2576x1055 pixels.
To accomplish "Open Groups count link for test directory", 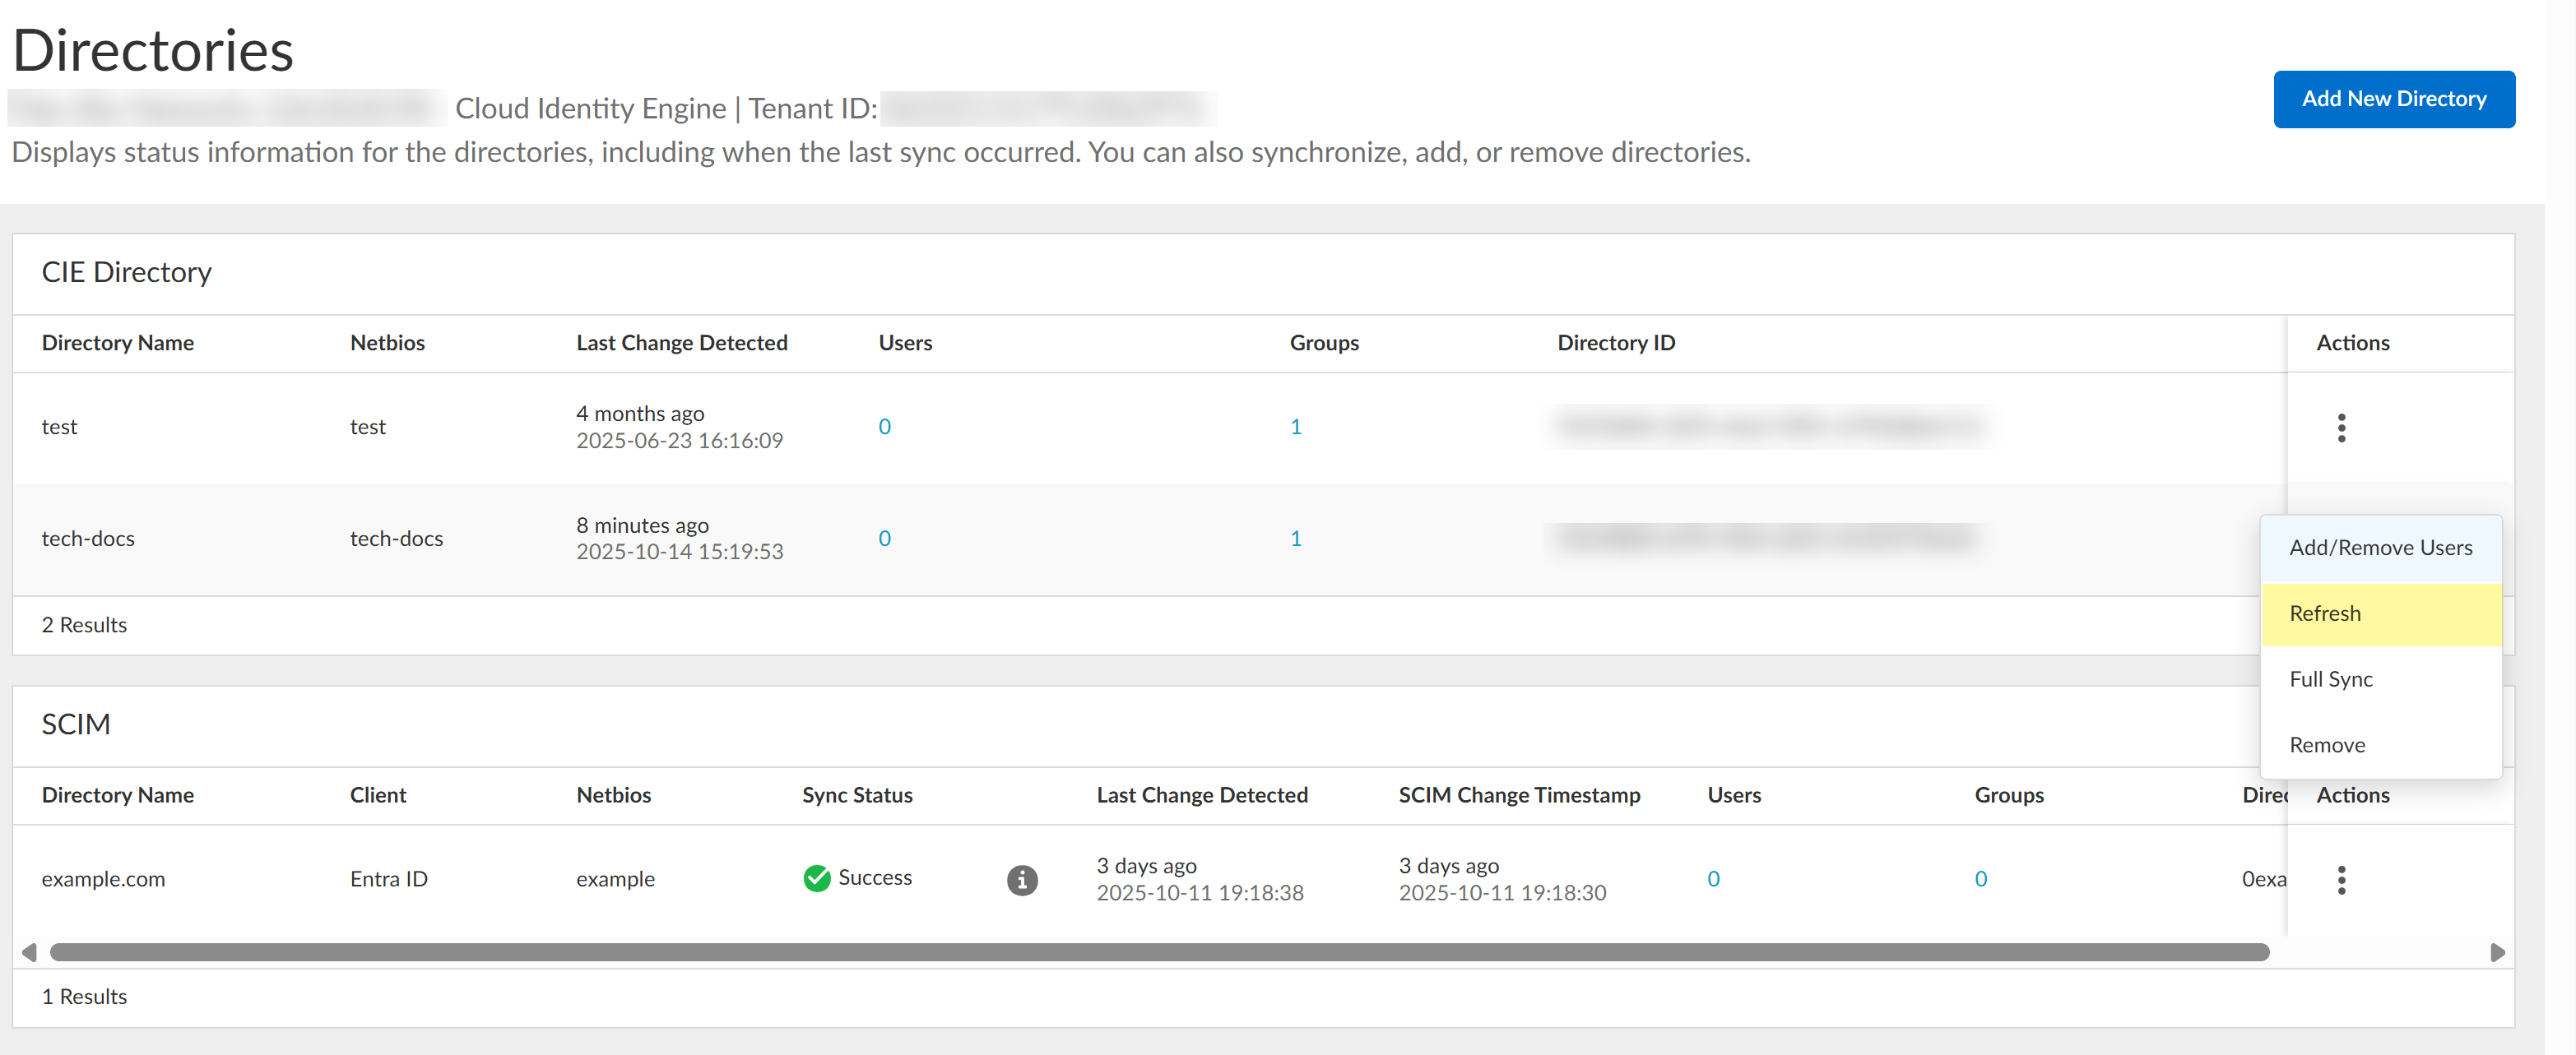I will tap(1295, 427).
